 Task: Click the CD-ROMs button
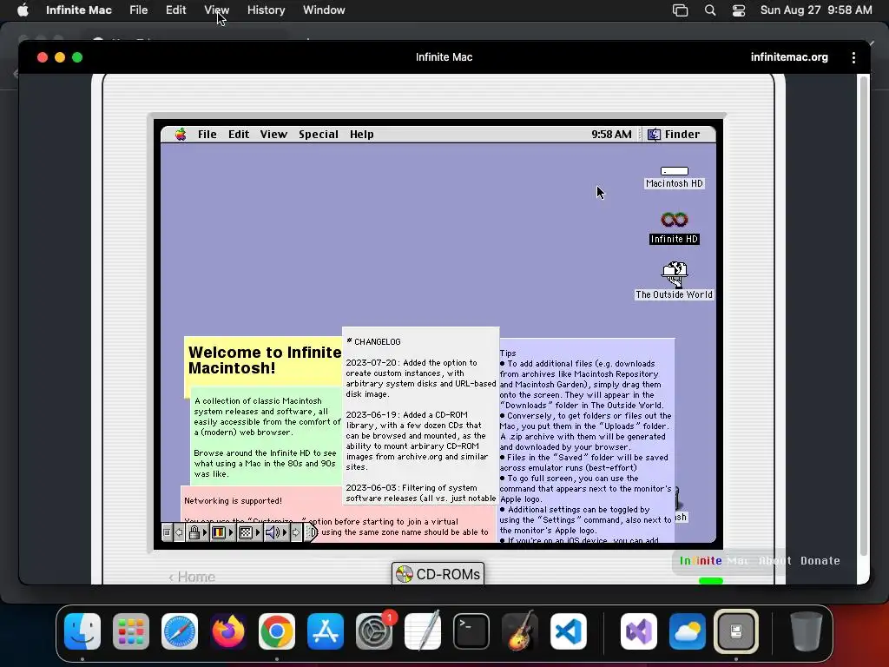point(438,574)
